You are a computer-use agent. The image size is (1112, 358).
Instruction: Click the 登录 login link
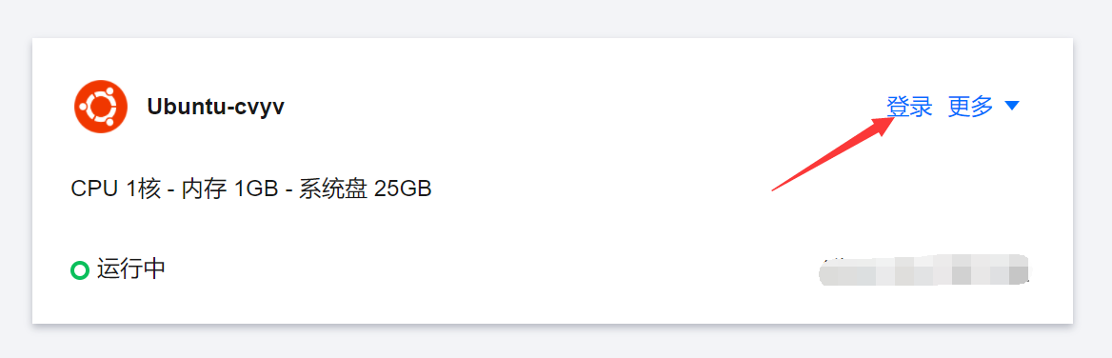(x=909, y=107)
